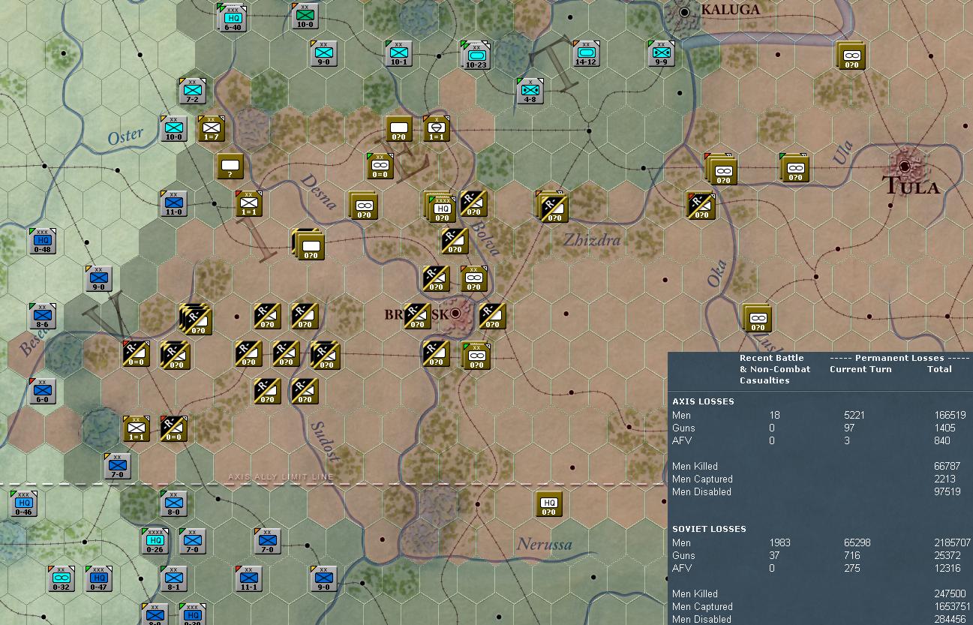The width and height of the screenshot is (973, 625).
Task: Choose the 9-9 motorized division counter
Action: point(661,54)
